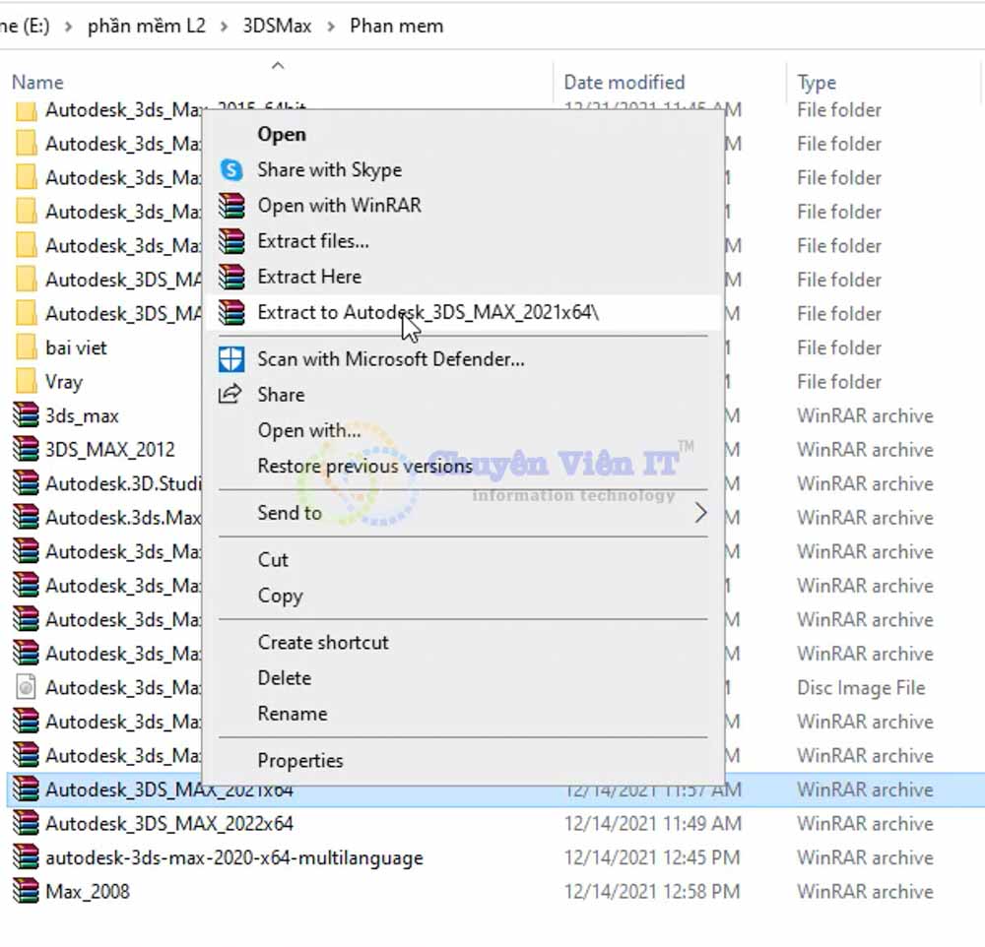The image size is (985, 947).
Task: Click the Share arrow icon
Action: click(x=230, y=395)
